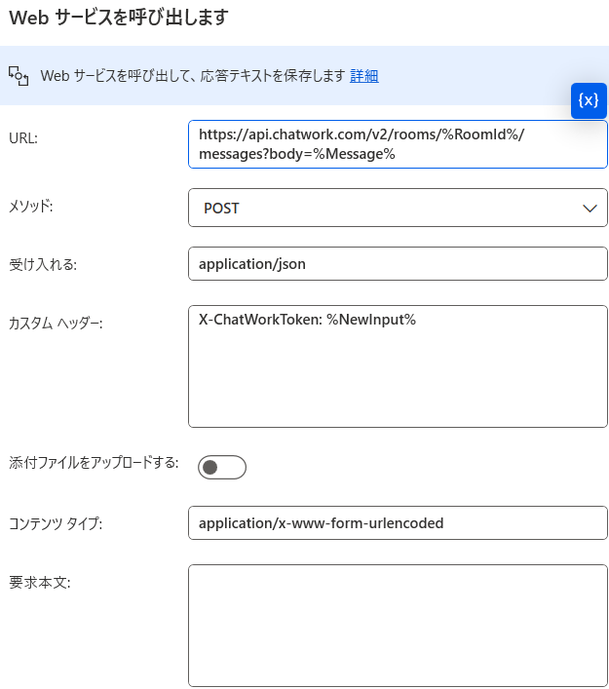The height and width of the screenshot is (689, 609).
Task: Open the メソッド dropdown showing POST
Action: tap(398, 208)
